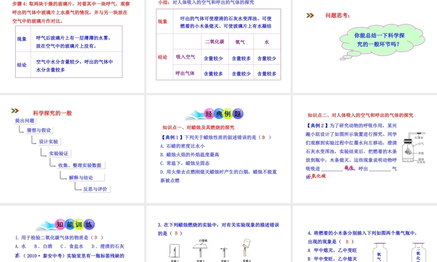The height and width of the screenshot is (262, 437).
Task: Select option A 甲中熄灭,乙中变旺 in question 4
Action: click(x=332, y=250)
